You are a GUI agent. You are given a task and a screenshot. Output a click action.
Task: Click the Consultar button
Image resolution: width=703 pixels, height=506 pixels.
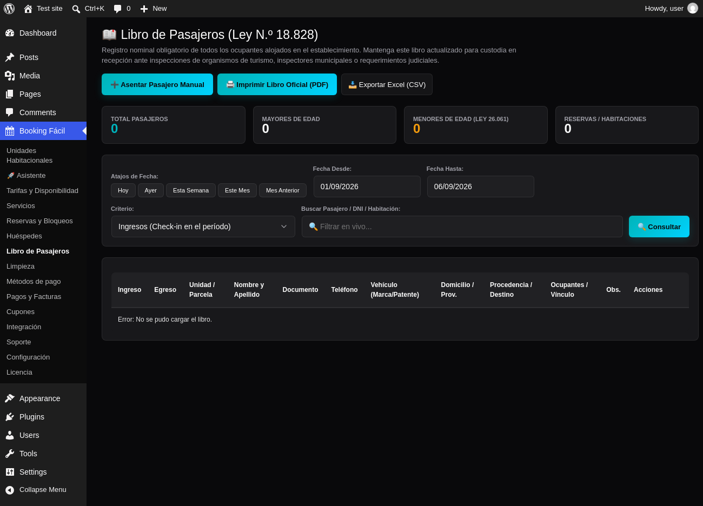click(x=659, y=227)
